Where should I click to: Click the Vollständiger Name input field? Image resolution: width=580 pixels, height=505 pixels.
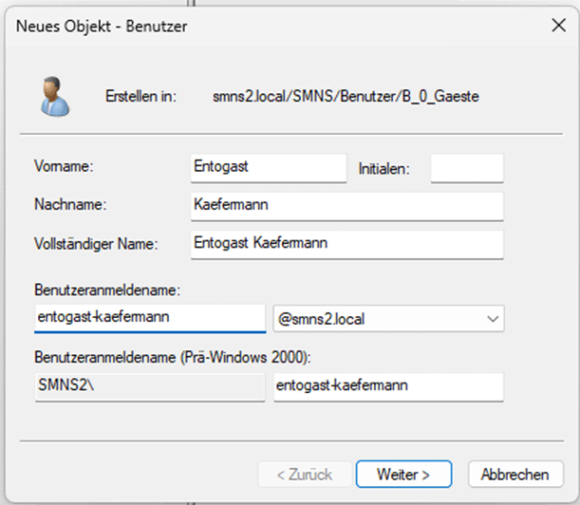pyautogui.click(x=346, y=243)
